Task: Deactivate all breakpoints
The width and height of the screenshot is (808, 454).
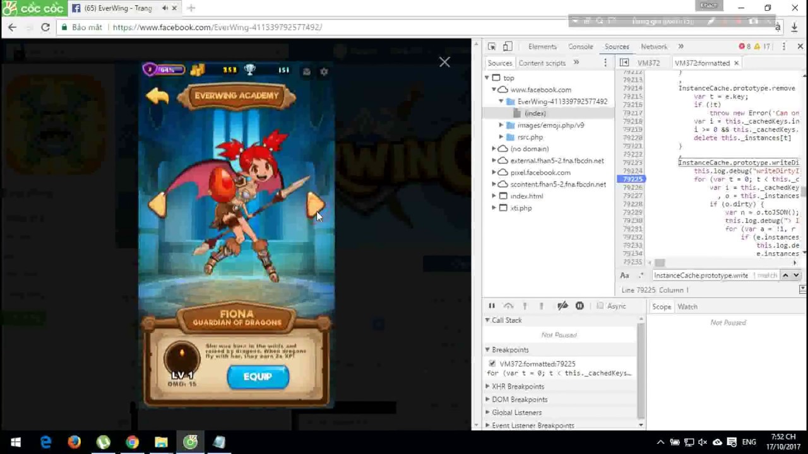Action: (x=562, y=306)
